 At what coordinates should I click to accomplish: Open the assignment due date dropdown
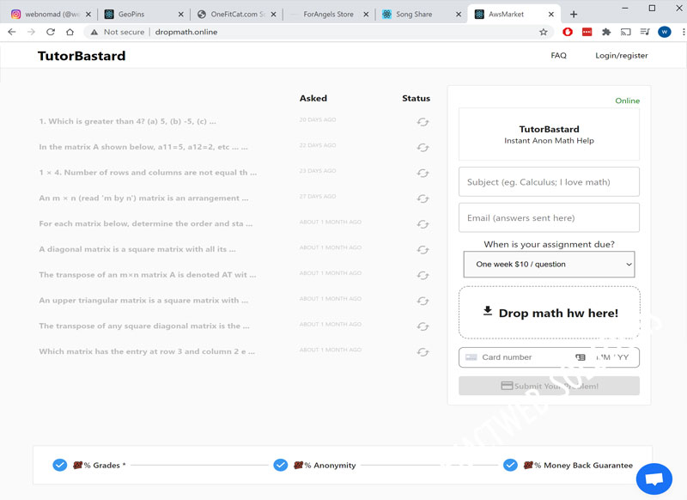pos(549,265)
